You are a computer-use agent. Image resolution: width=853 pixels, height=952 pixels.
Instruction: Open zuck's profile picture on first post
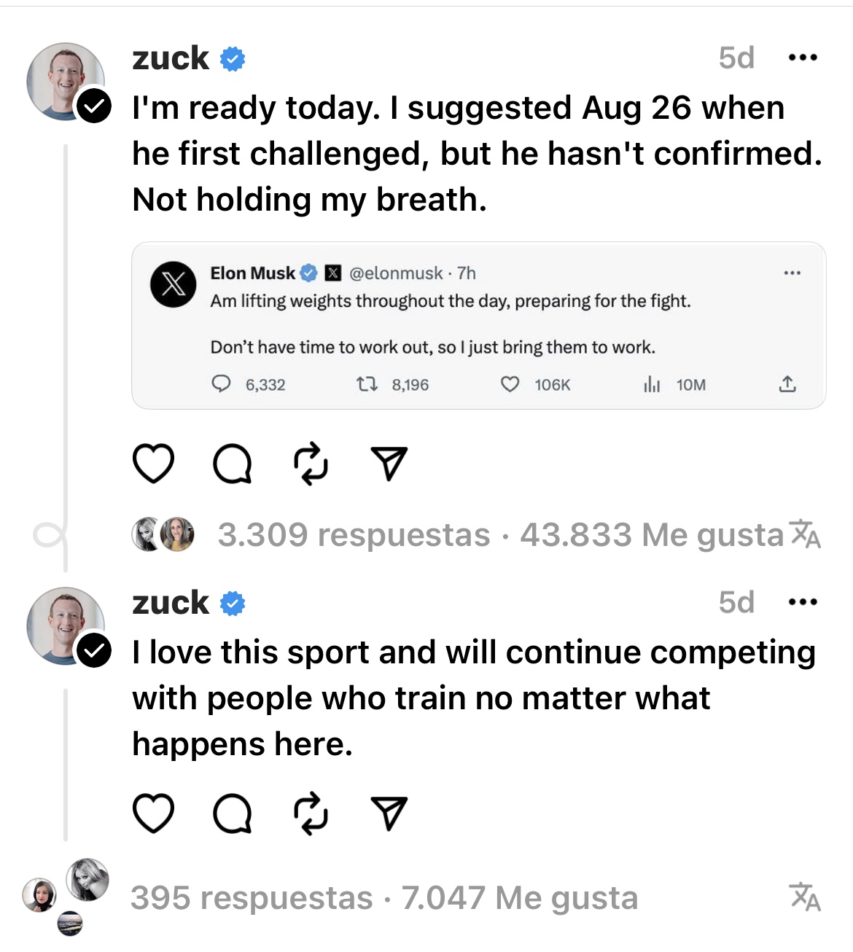tap(66, 80)
